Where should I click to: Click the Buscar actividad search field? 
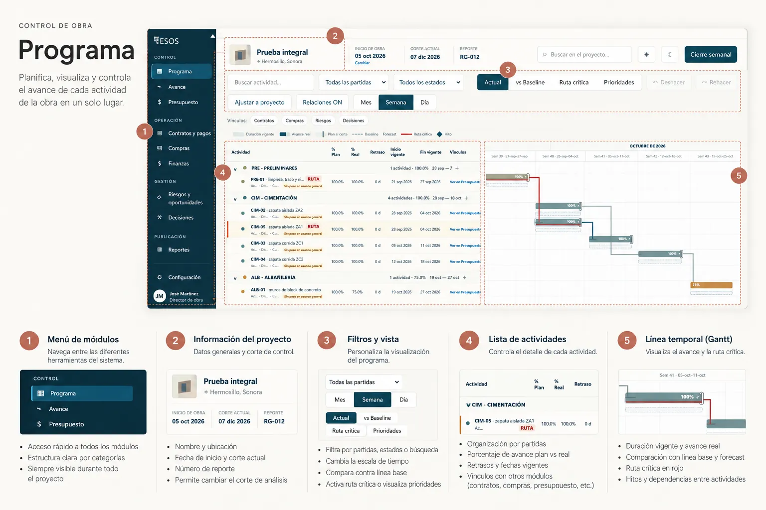[271, 82]
